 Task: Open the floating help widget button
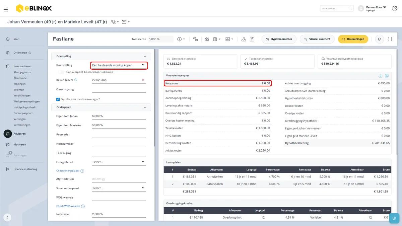[395, 218]
